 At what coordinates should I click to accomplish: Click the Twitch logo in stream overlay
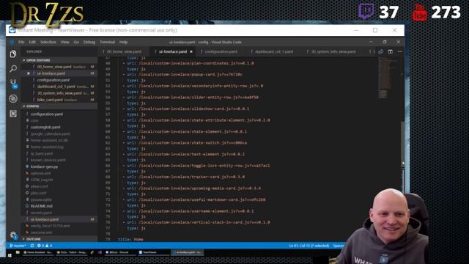click(x=366, y=12)
